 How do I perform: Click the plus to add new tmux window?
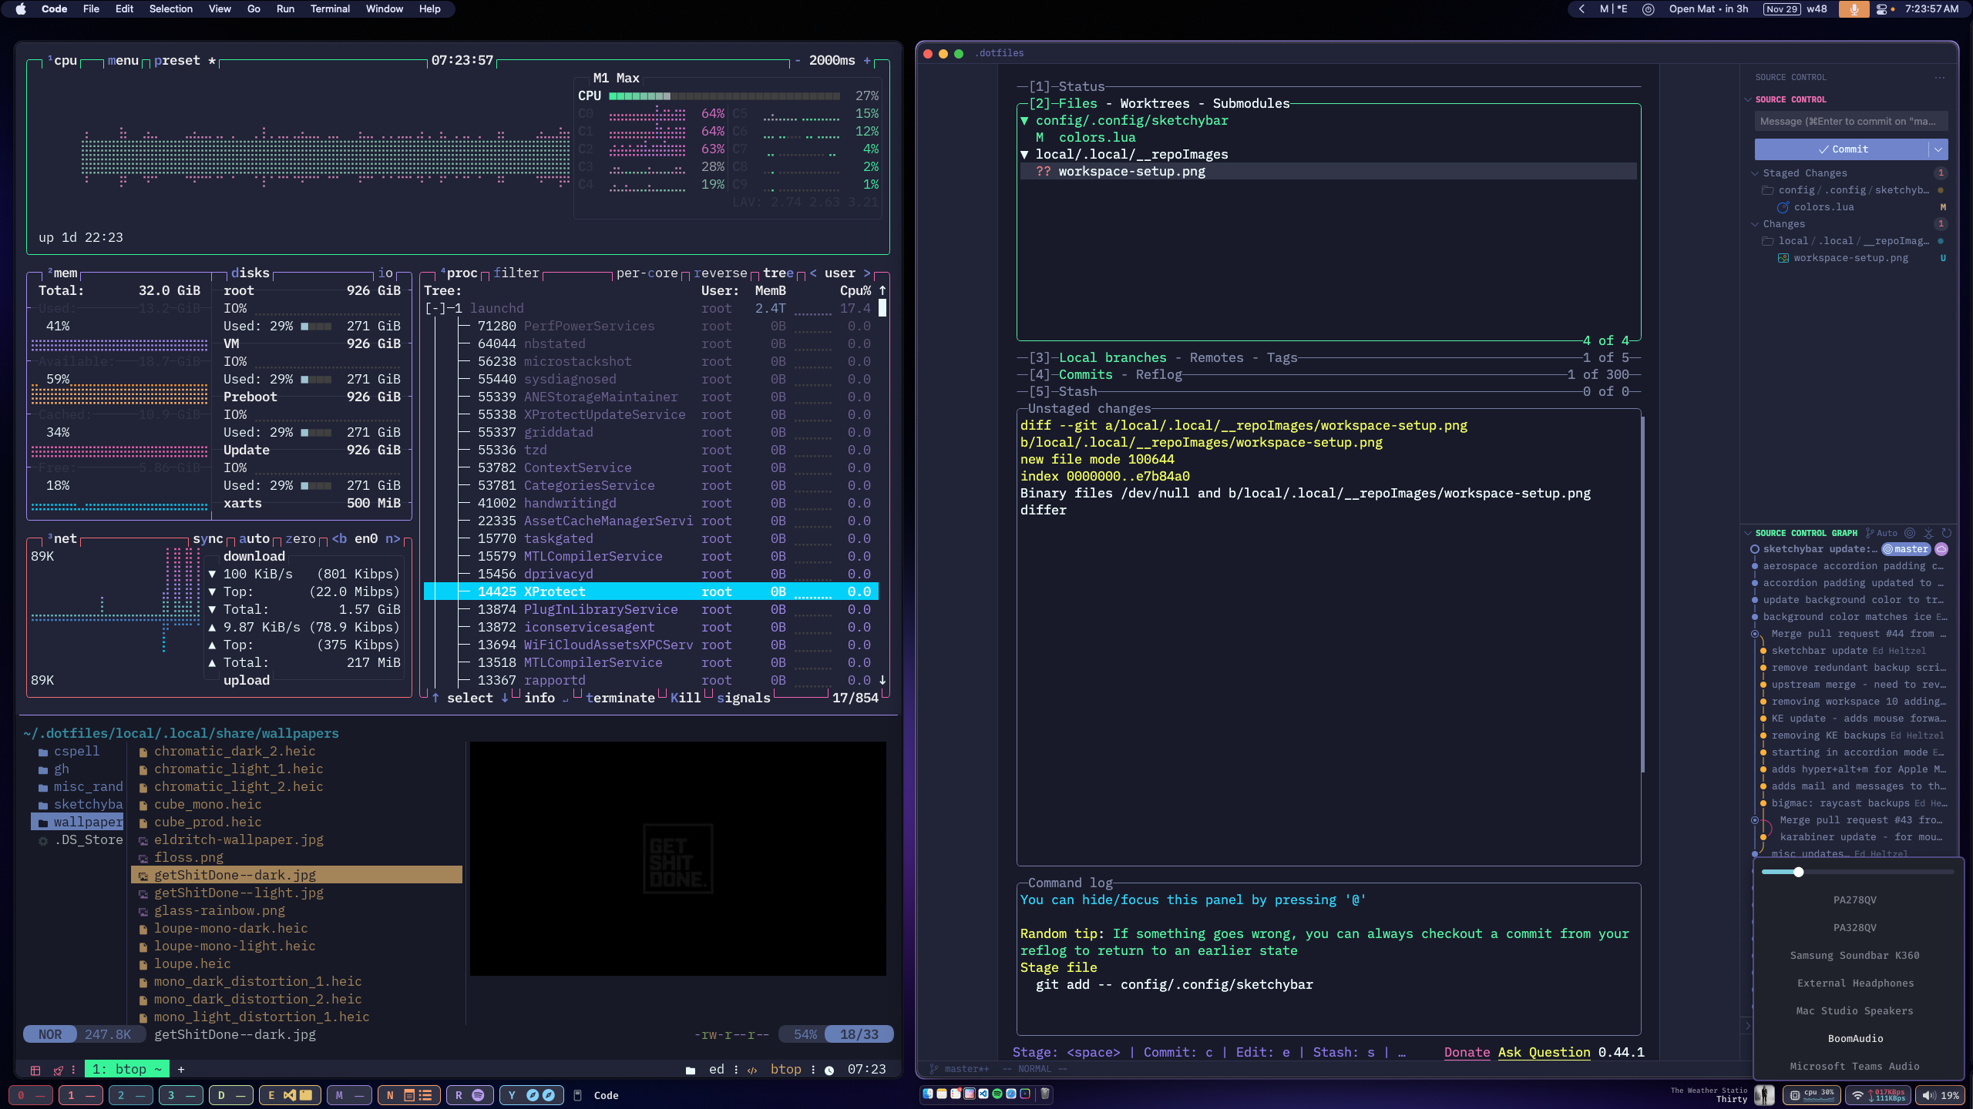point(181,1069)
